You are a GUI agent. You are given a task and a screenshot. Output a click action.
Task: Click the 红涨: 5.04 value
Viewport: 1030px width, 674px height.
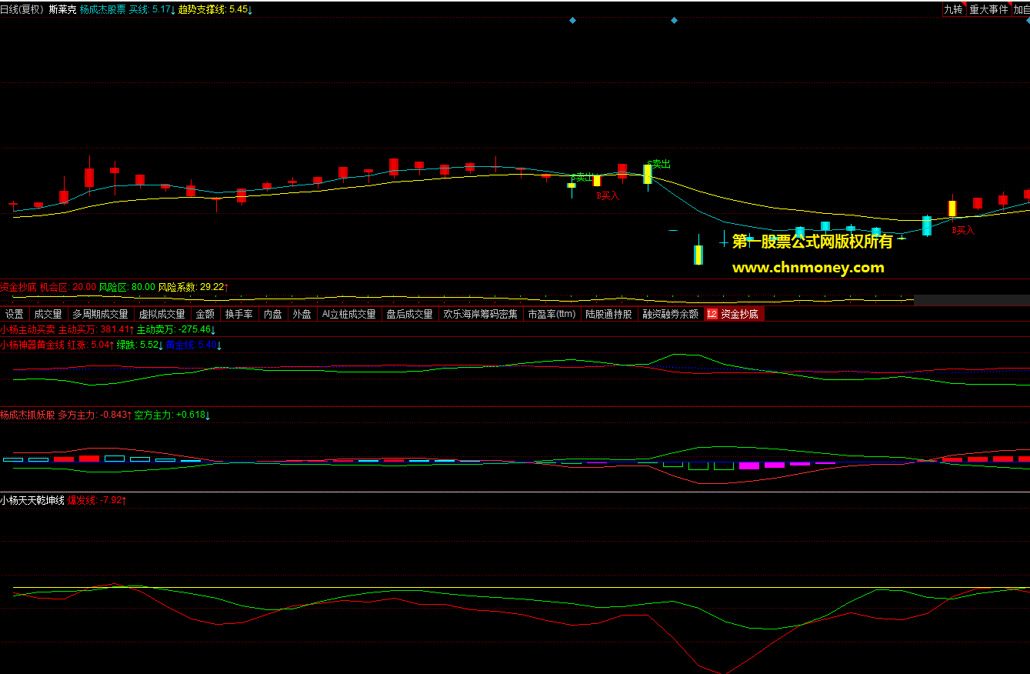point(91,345)
